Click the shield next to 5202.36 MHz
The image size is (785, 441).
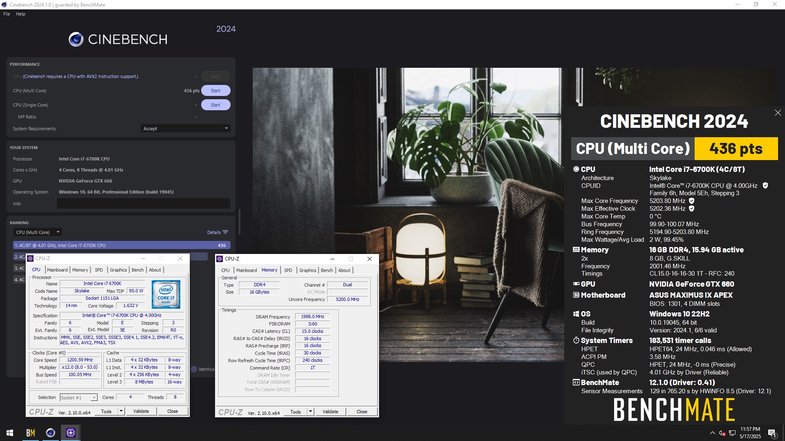(691, 209)
